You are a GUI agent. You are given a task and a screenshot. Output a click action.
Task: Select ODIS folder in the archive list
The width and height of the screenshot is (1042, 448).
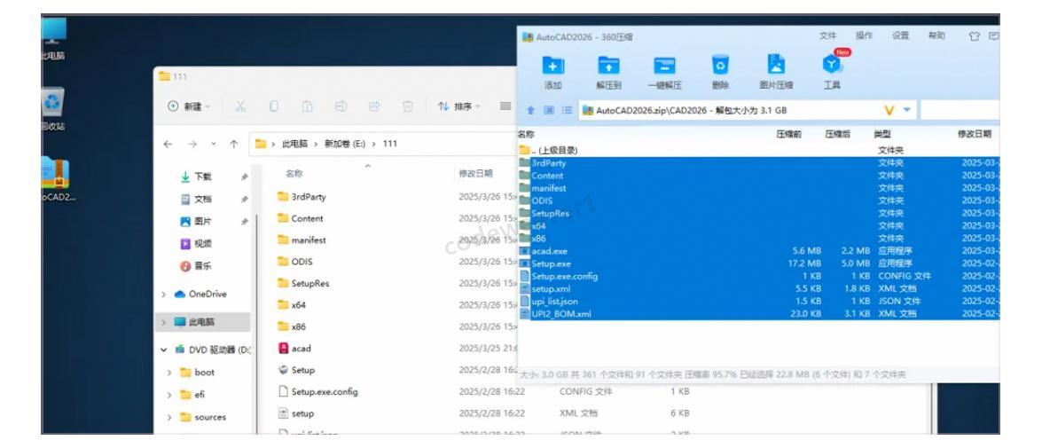[x=759, y=200]
